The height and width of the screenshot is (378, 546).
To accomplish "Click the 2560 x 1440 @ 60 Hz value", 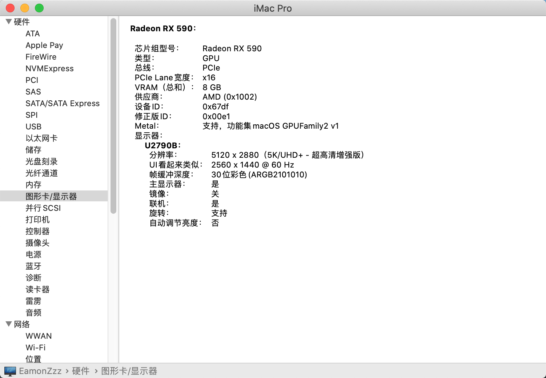I will (253, 165).
